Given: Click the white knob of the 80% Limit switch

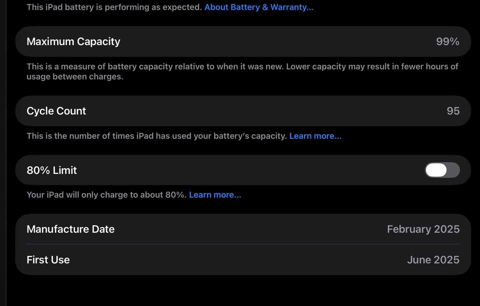Looking at the screenshot, I should 436,170.
